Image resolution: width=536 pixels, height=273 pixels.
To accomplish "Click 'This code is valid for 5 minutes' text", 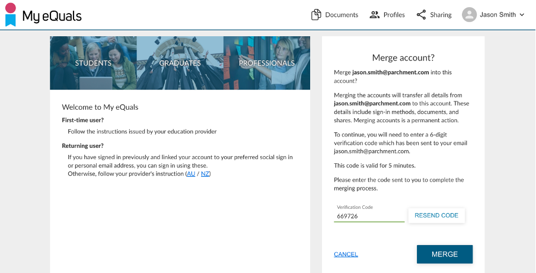I will tap(375, 166).
